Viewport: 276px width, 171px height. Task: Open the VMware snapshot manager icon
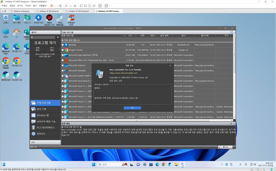[x=75, y=6]
